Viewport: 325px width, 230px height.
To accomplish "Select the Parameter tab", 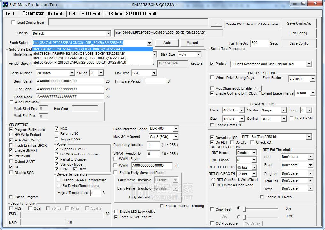I will 33,13.
